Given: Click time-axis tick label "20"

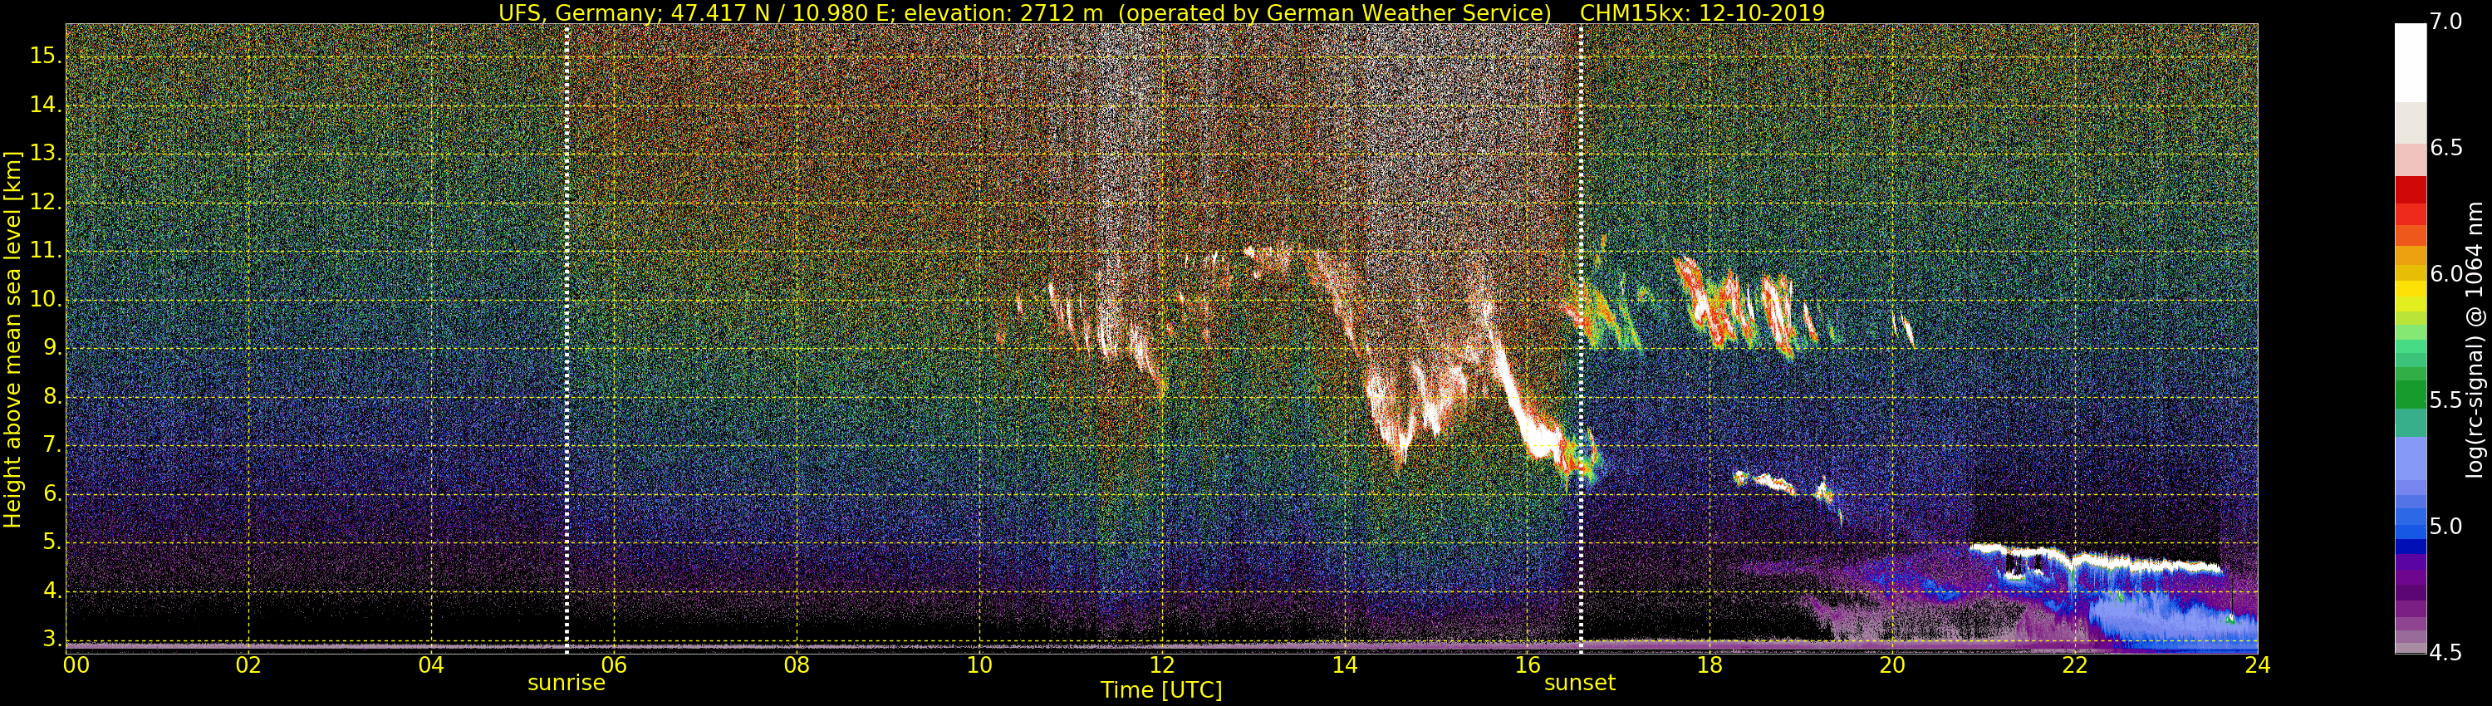Looking at the screenshot, I should [x=1892, y=664].
